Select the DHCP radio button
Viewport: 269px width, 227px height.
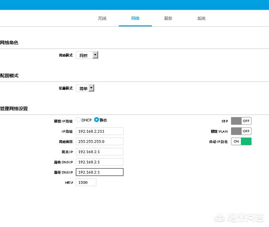(79, 120)
